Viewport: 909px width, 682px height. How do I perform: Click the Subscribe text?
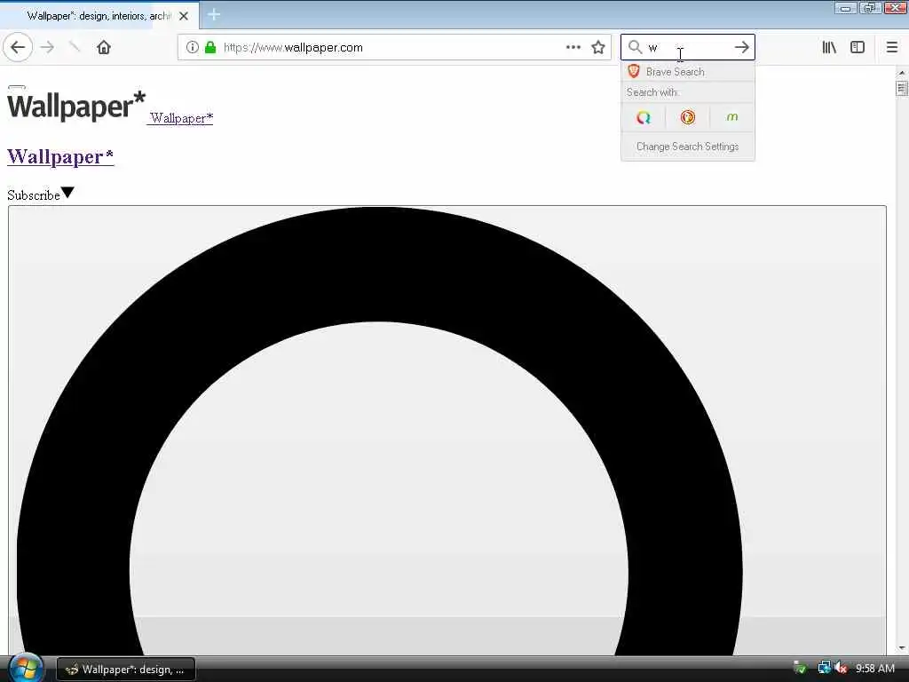click(34, 195)
